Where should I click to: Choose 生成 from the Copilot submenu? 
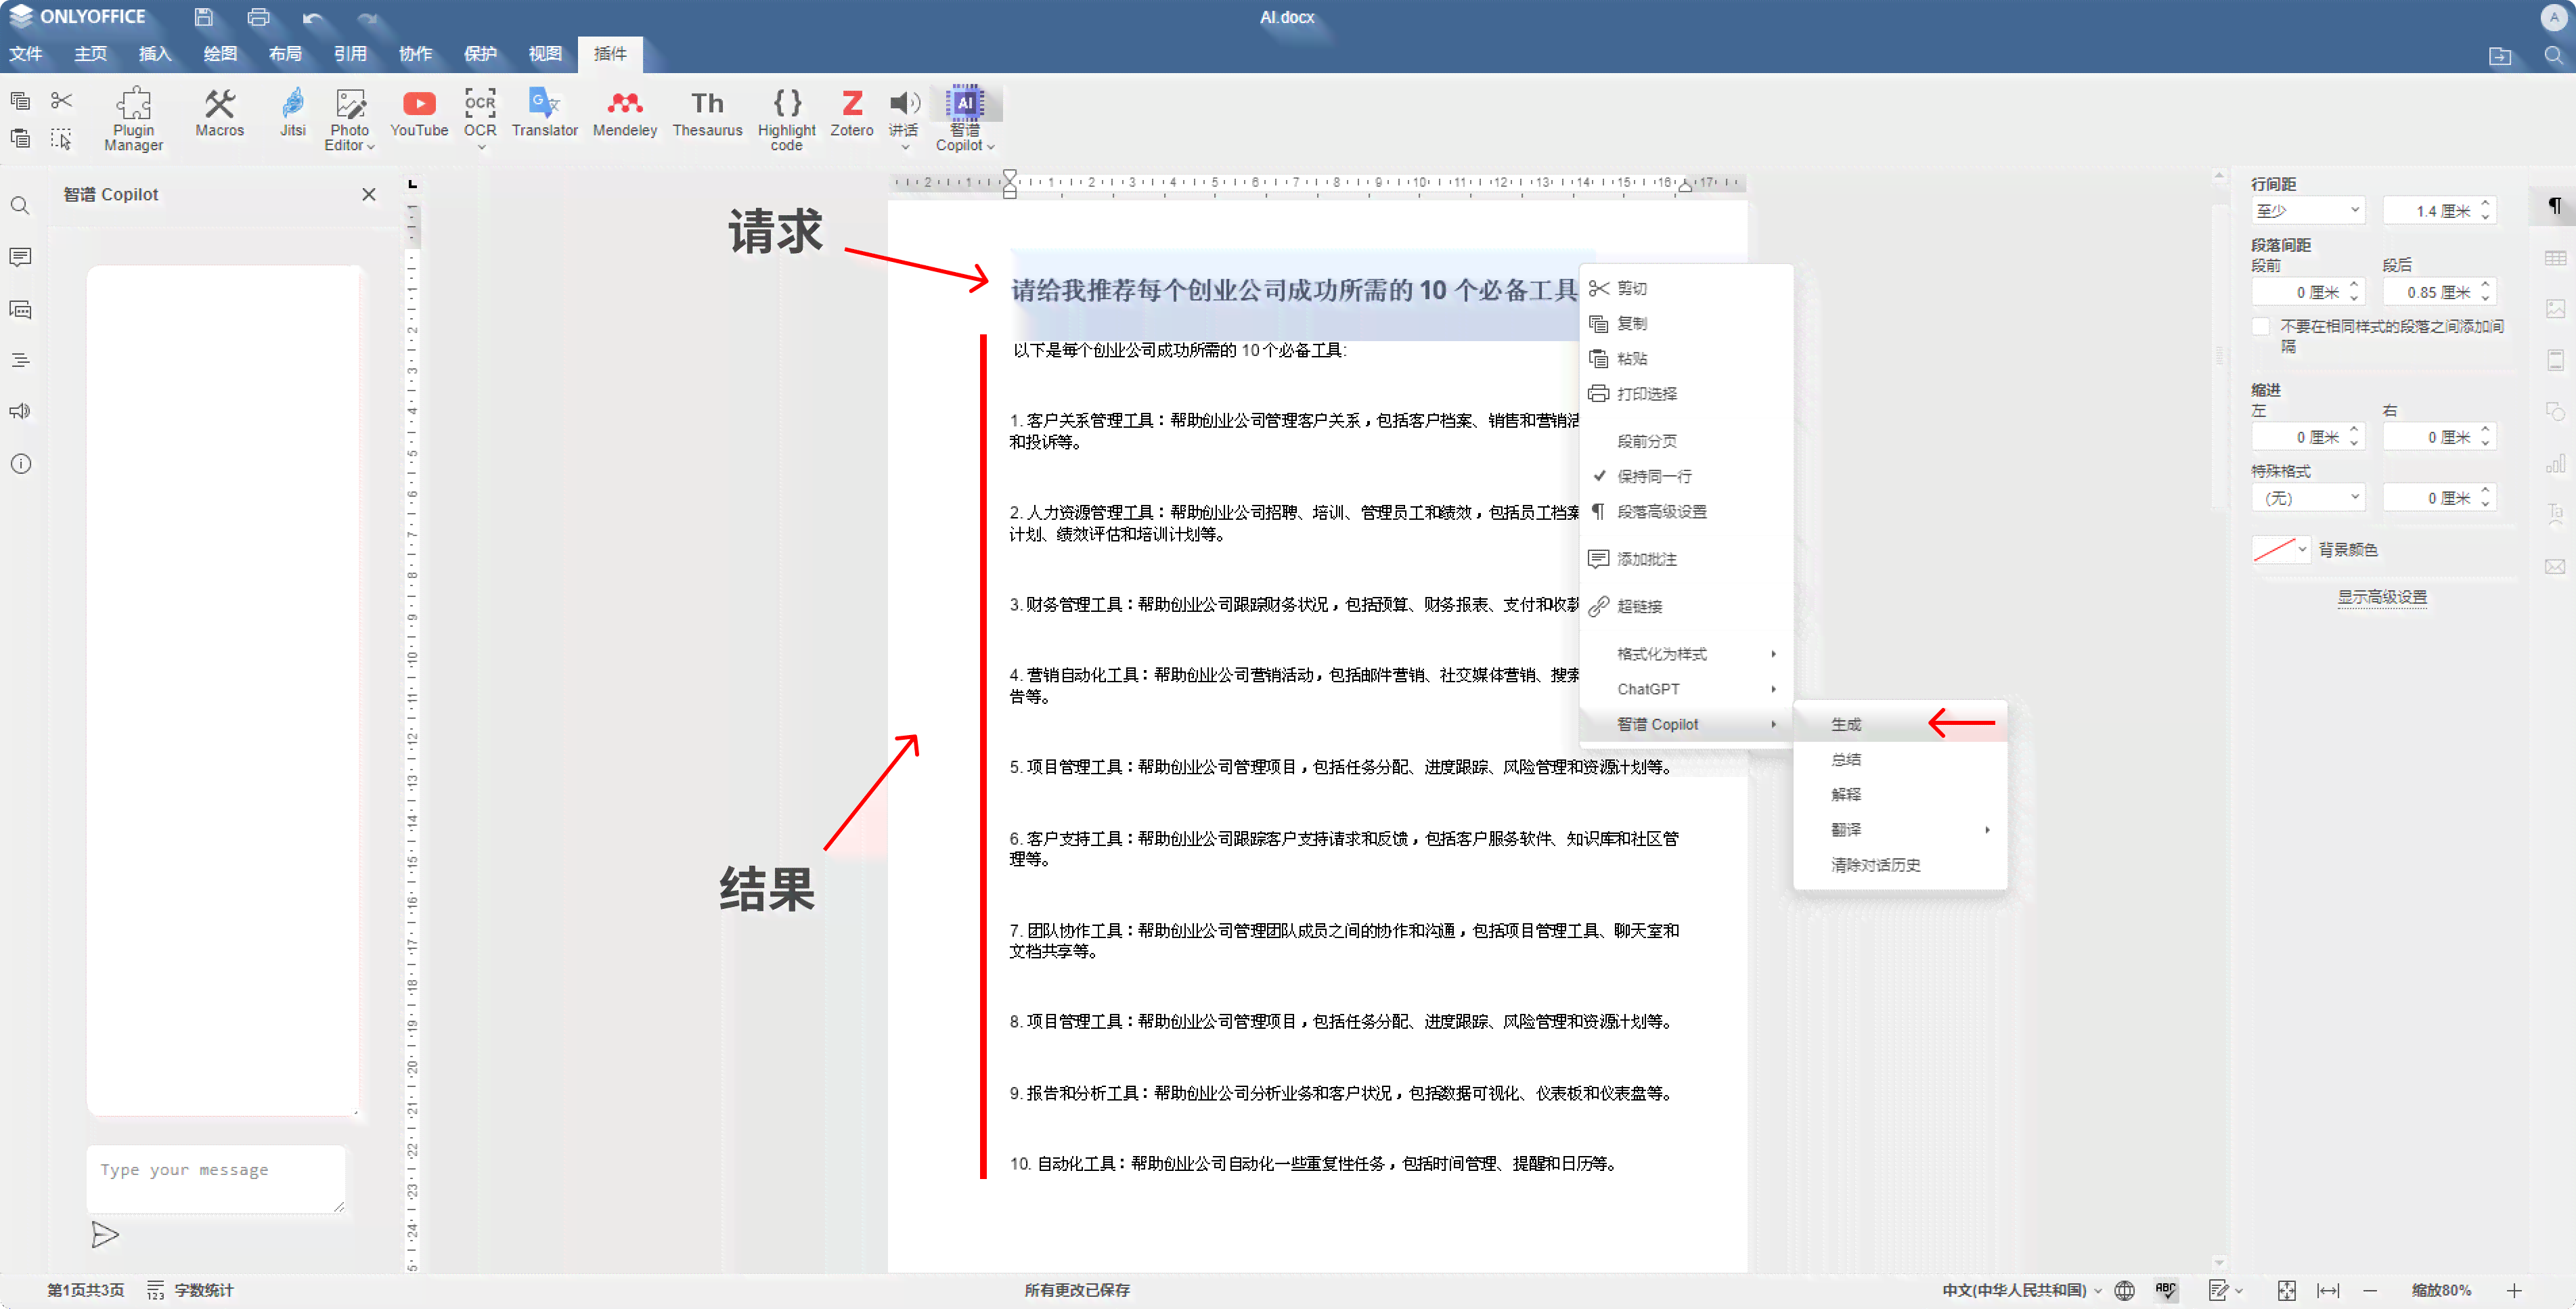(1900, 724)
